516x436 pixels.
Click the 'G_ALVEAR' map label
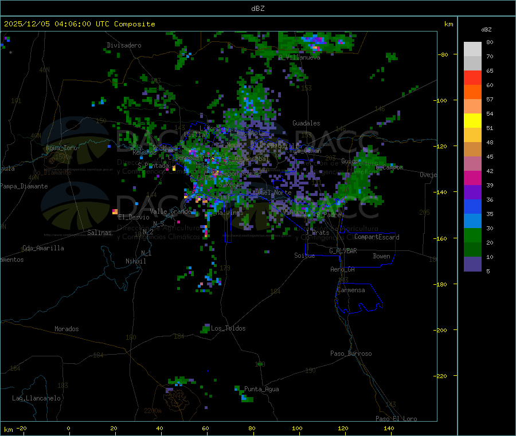coord(343,251)
